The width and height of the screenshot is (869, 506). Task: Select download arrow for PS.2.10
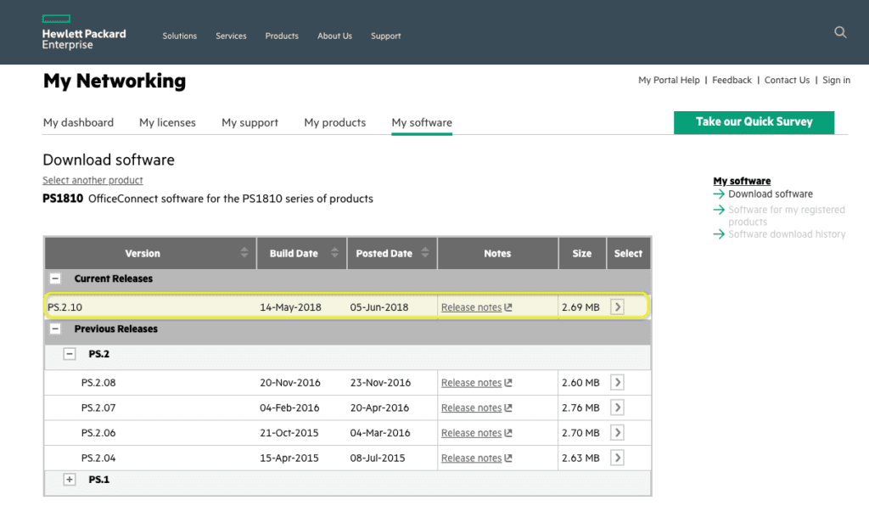[617, 307]
